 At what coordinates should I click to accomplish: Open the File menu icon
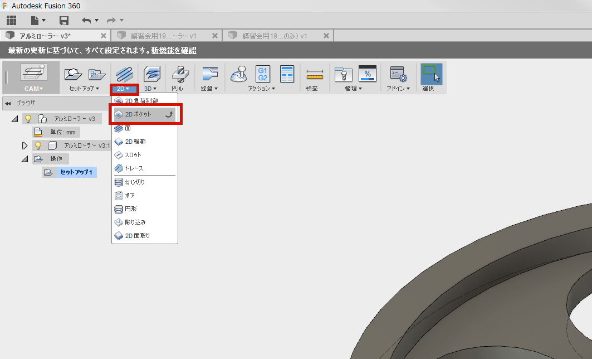coord(35,20)
